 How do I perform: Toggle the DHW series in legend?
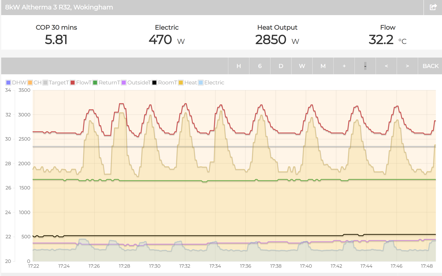(16, 83)
